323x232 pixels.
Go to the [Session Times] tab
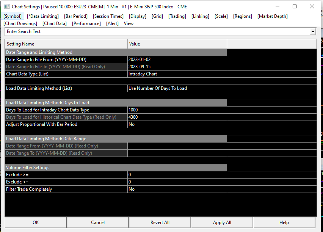tap(108, 16)
